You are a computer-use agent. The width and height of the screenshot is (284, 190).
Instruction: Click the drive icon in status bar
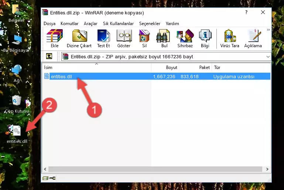point(45,178)
